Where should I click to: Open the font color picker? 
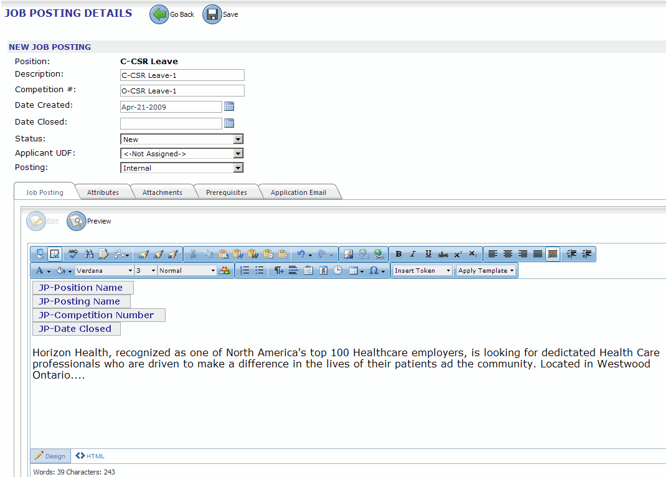[x=42, y=271]
